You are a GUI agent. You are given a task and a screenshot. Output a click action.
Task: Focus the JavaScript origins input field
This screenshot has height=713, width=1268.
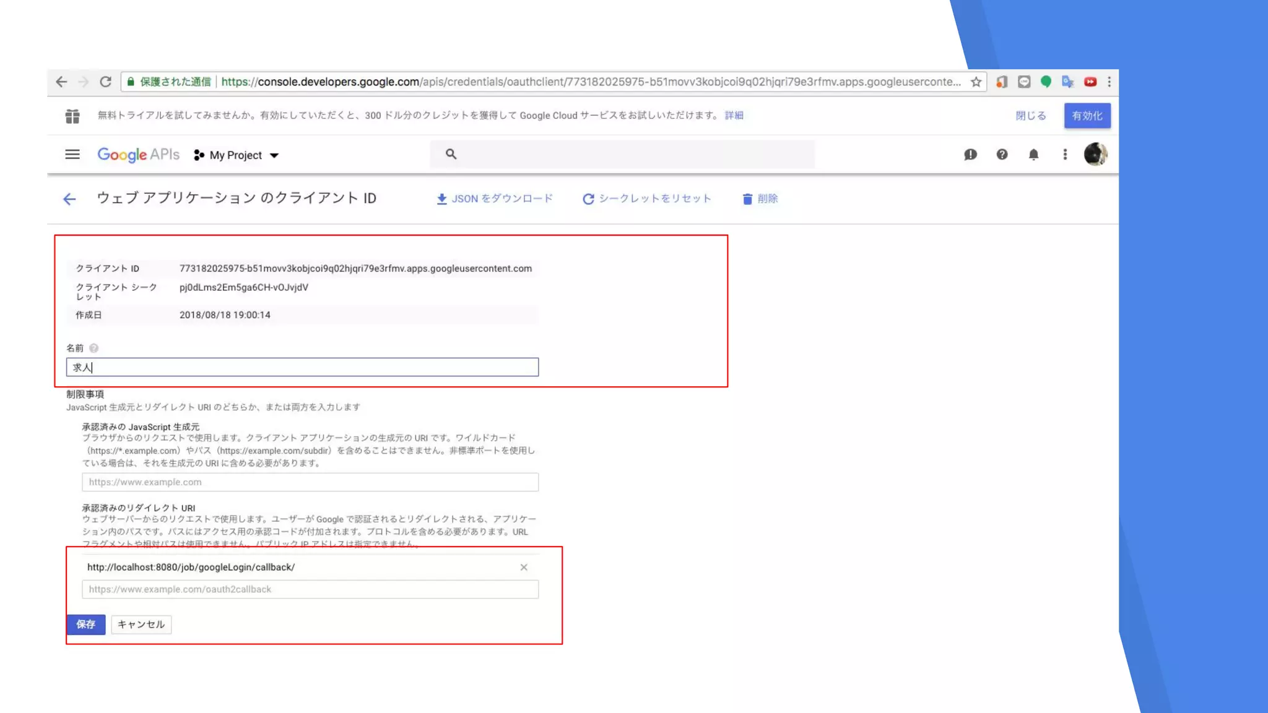310,482
